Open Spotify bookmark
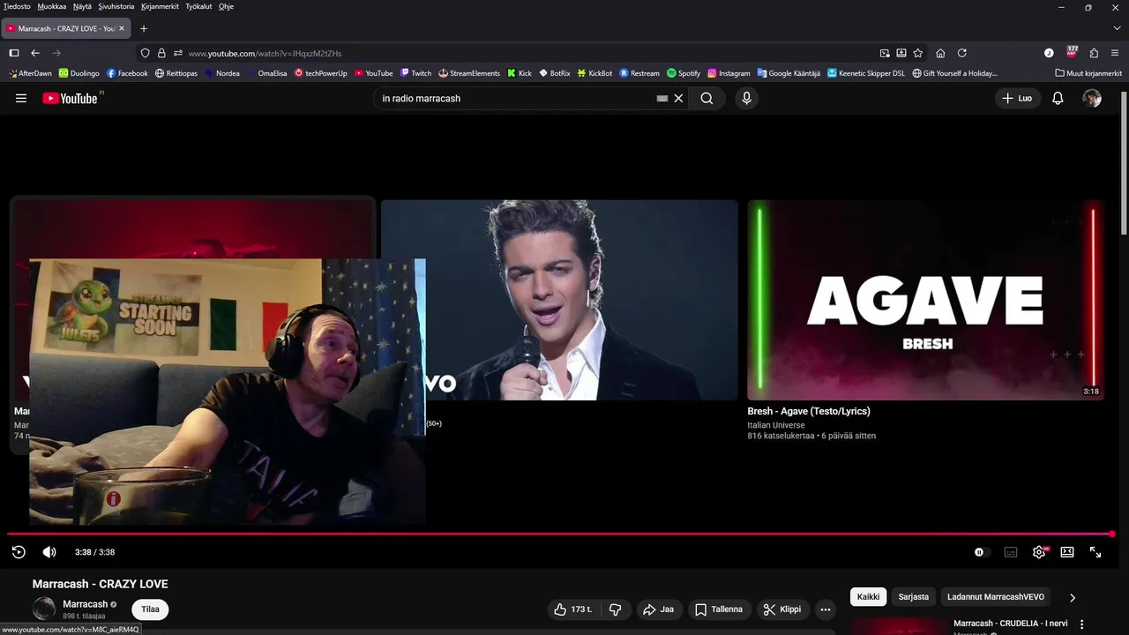The width and height of the screenshot is (1129, 635). (x=684, y=73)
